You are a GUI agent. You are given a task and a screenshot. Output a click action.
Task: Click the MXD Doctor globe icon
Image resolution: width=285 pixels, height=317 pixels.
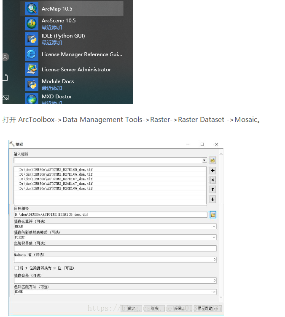click(x=32, y=98)
